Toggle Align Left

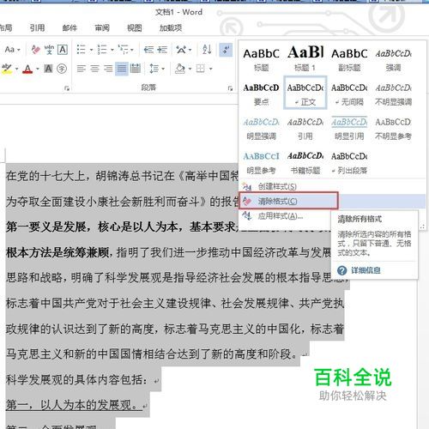(82, 69)
